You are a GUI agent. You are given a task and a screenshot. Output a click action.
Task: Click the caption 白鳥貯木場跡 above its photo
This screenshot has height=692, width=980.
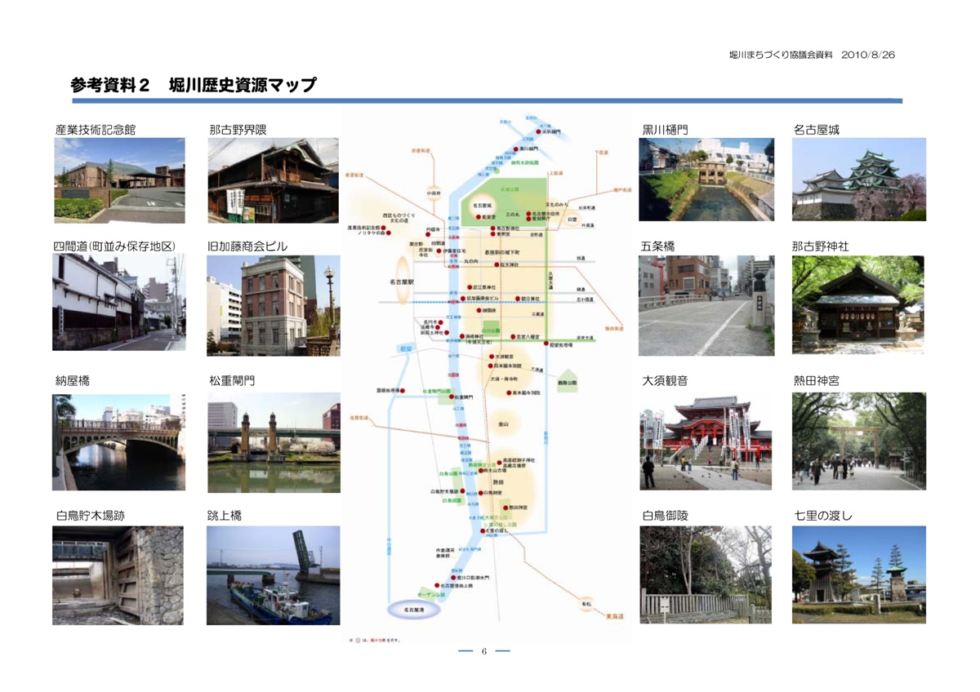(91, 516)
